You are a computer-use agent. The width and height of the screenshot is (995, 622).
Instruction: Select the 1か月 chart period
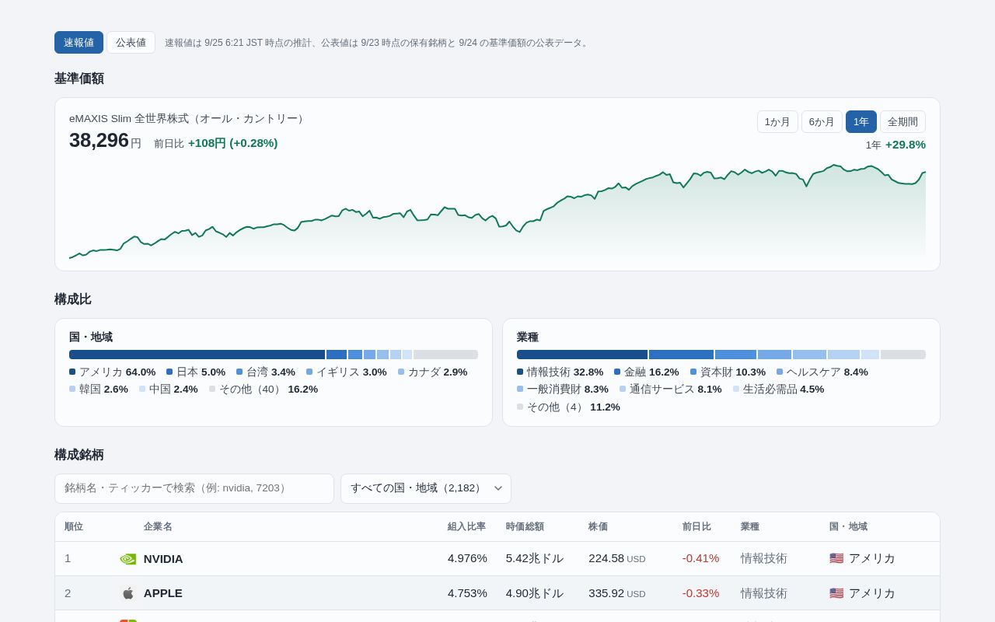click(777, 122)
